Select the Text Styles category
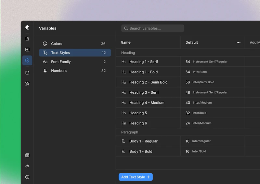This screenshot has height=184, width=260. click(75, 52)
